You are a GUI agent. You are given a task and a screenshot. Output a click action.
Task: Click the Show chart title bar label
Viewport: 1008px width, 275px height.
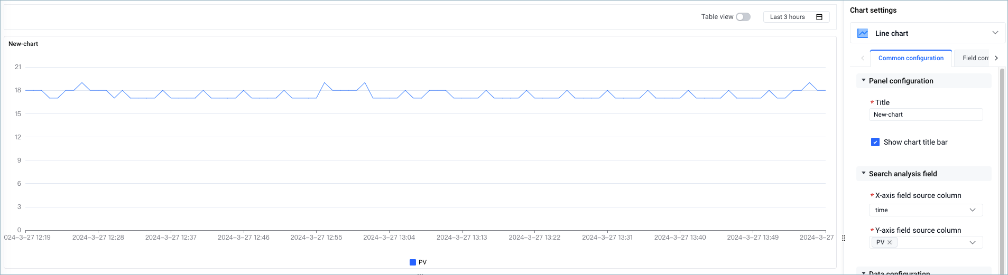915,142
